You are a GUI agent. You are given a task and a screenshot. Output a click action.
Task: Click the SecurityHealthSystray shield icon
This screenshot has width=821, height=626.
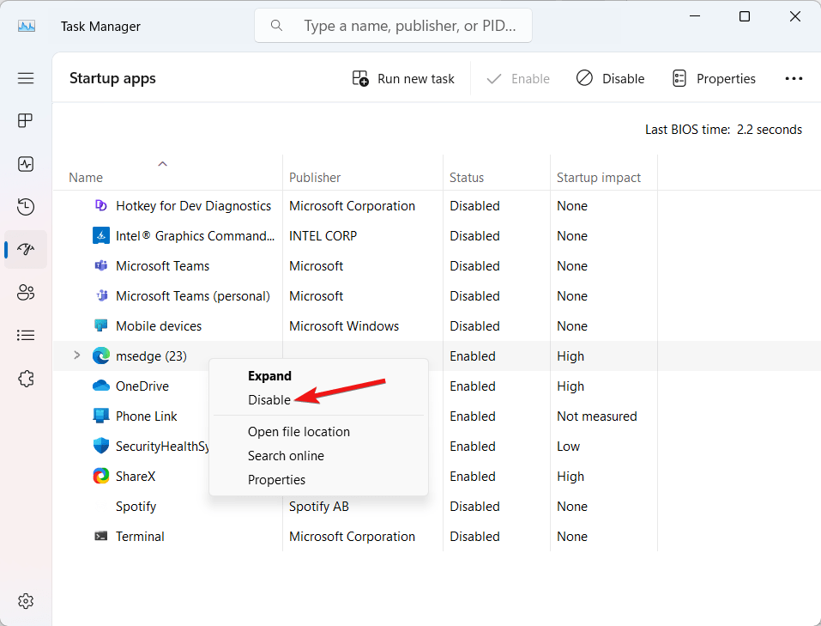point(100,446)
